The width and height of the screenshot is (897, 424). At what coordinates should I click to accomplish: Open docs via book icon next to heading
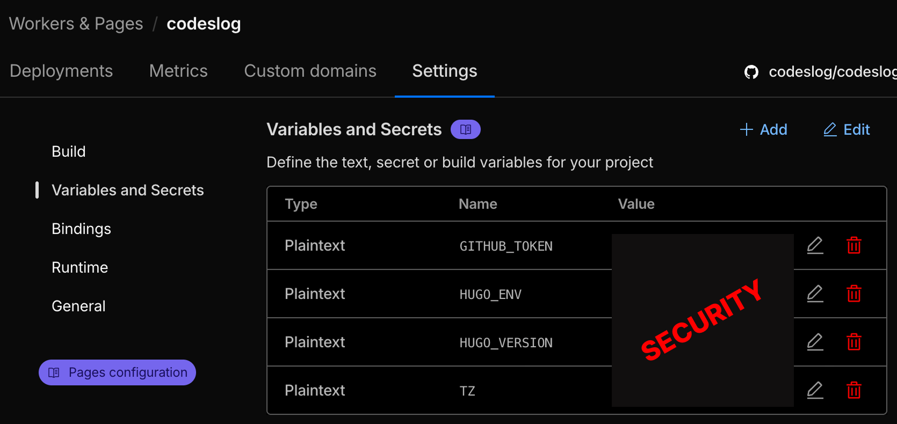(465, 129)
